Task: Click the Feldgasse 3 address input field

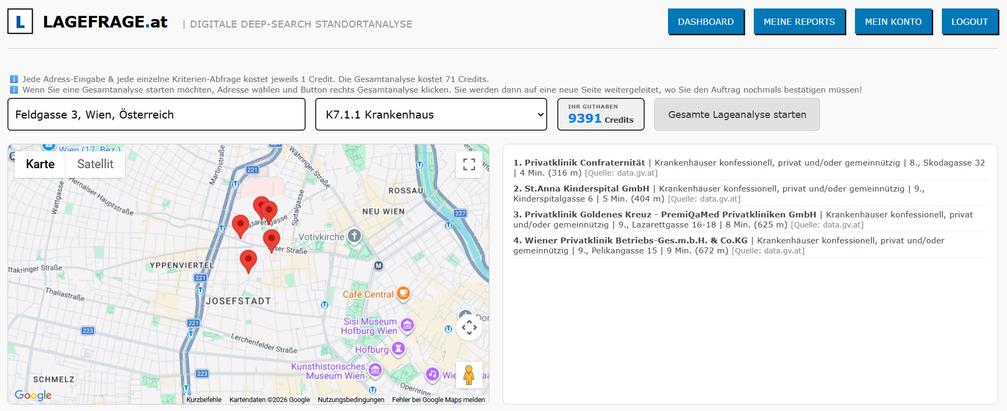Action: (156, 114)
